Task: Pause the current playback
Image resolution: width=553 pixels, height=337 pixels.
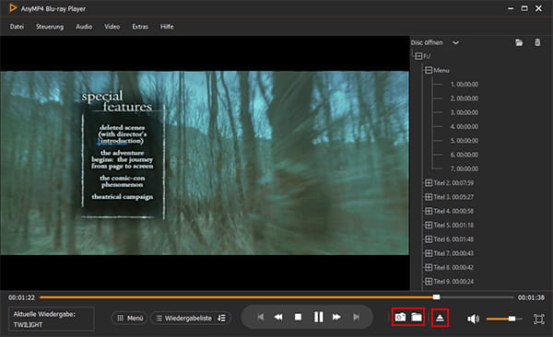Action: (x=319, y=317)
